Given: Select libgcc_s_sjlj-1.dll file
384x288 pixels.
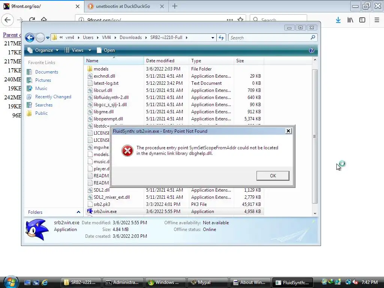Looking at the screenshot, I should pyautogui.click(x=110, y=104).
